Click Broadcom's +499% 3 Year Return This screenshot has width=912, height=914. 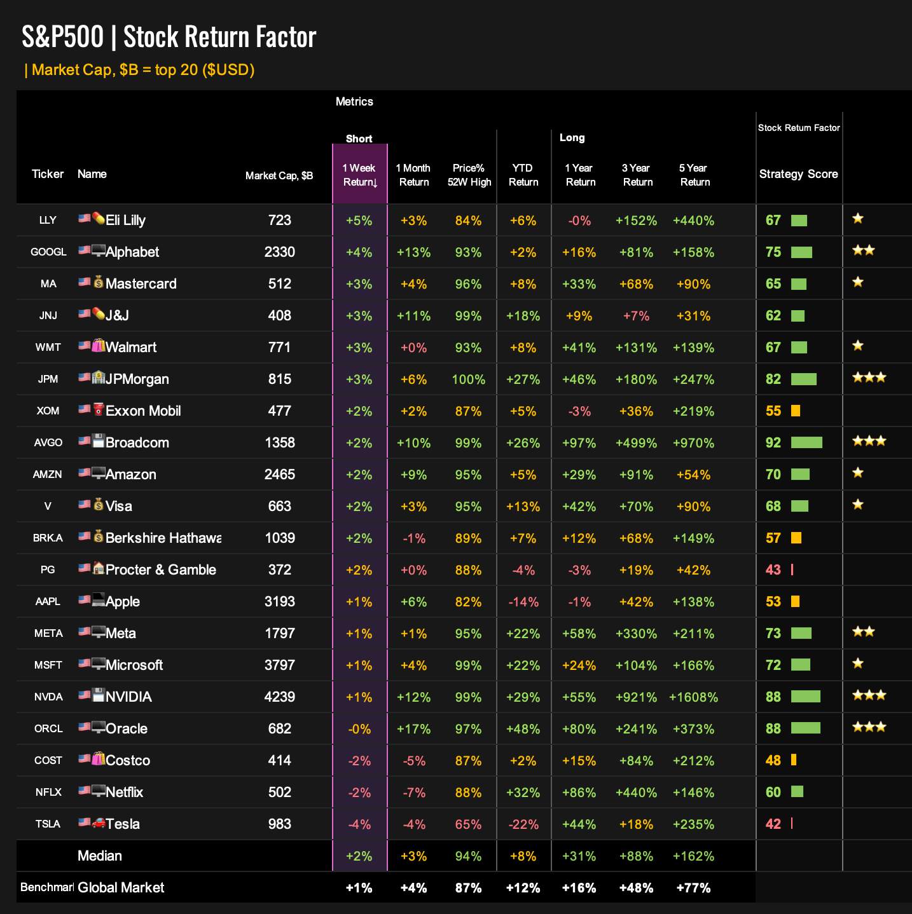tap(637, 443)
